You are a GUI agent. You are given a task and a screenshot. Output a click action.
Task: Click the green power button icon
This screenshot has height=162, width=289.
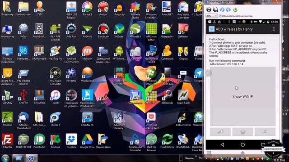(235, 9)
